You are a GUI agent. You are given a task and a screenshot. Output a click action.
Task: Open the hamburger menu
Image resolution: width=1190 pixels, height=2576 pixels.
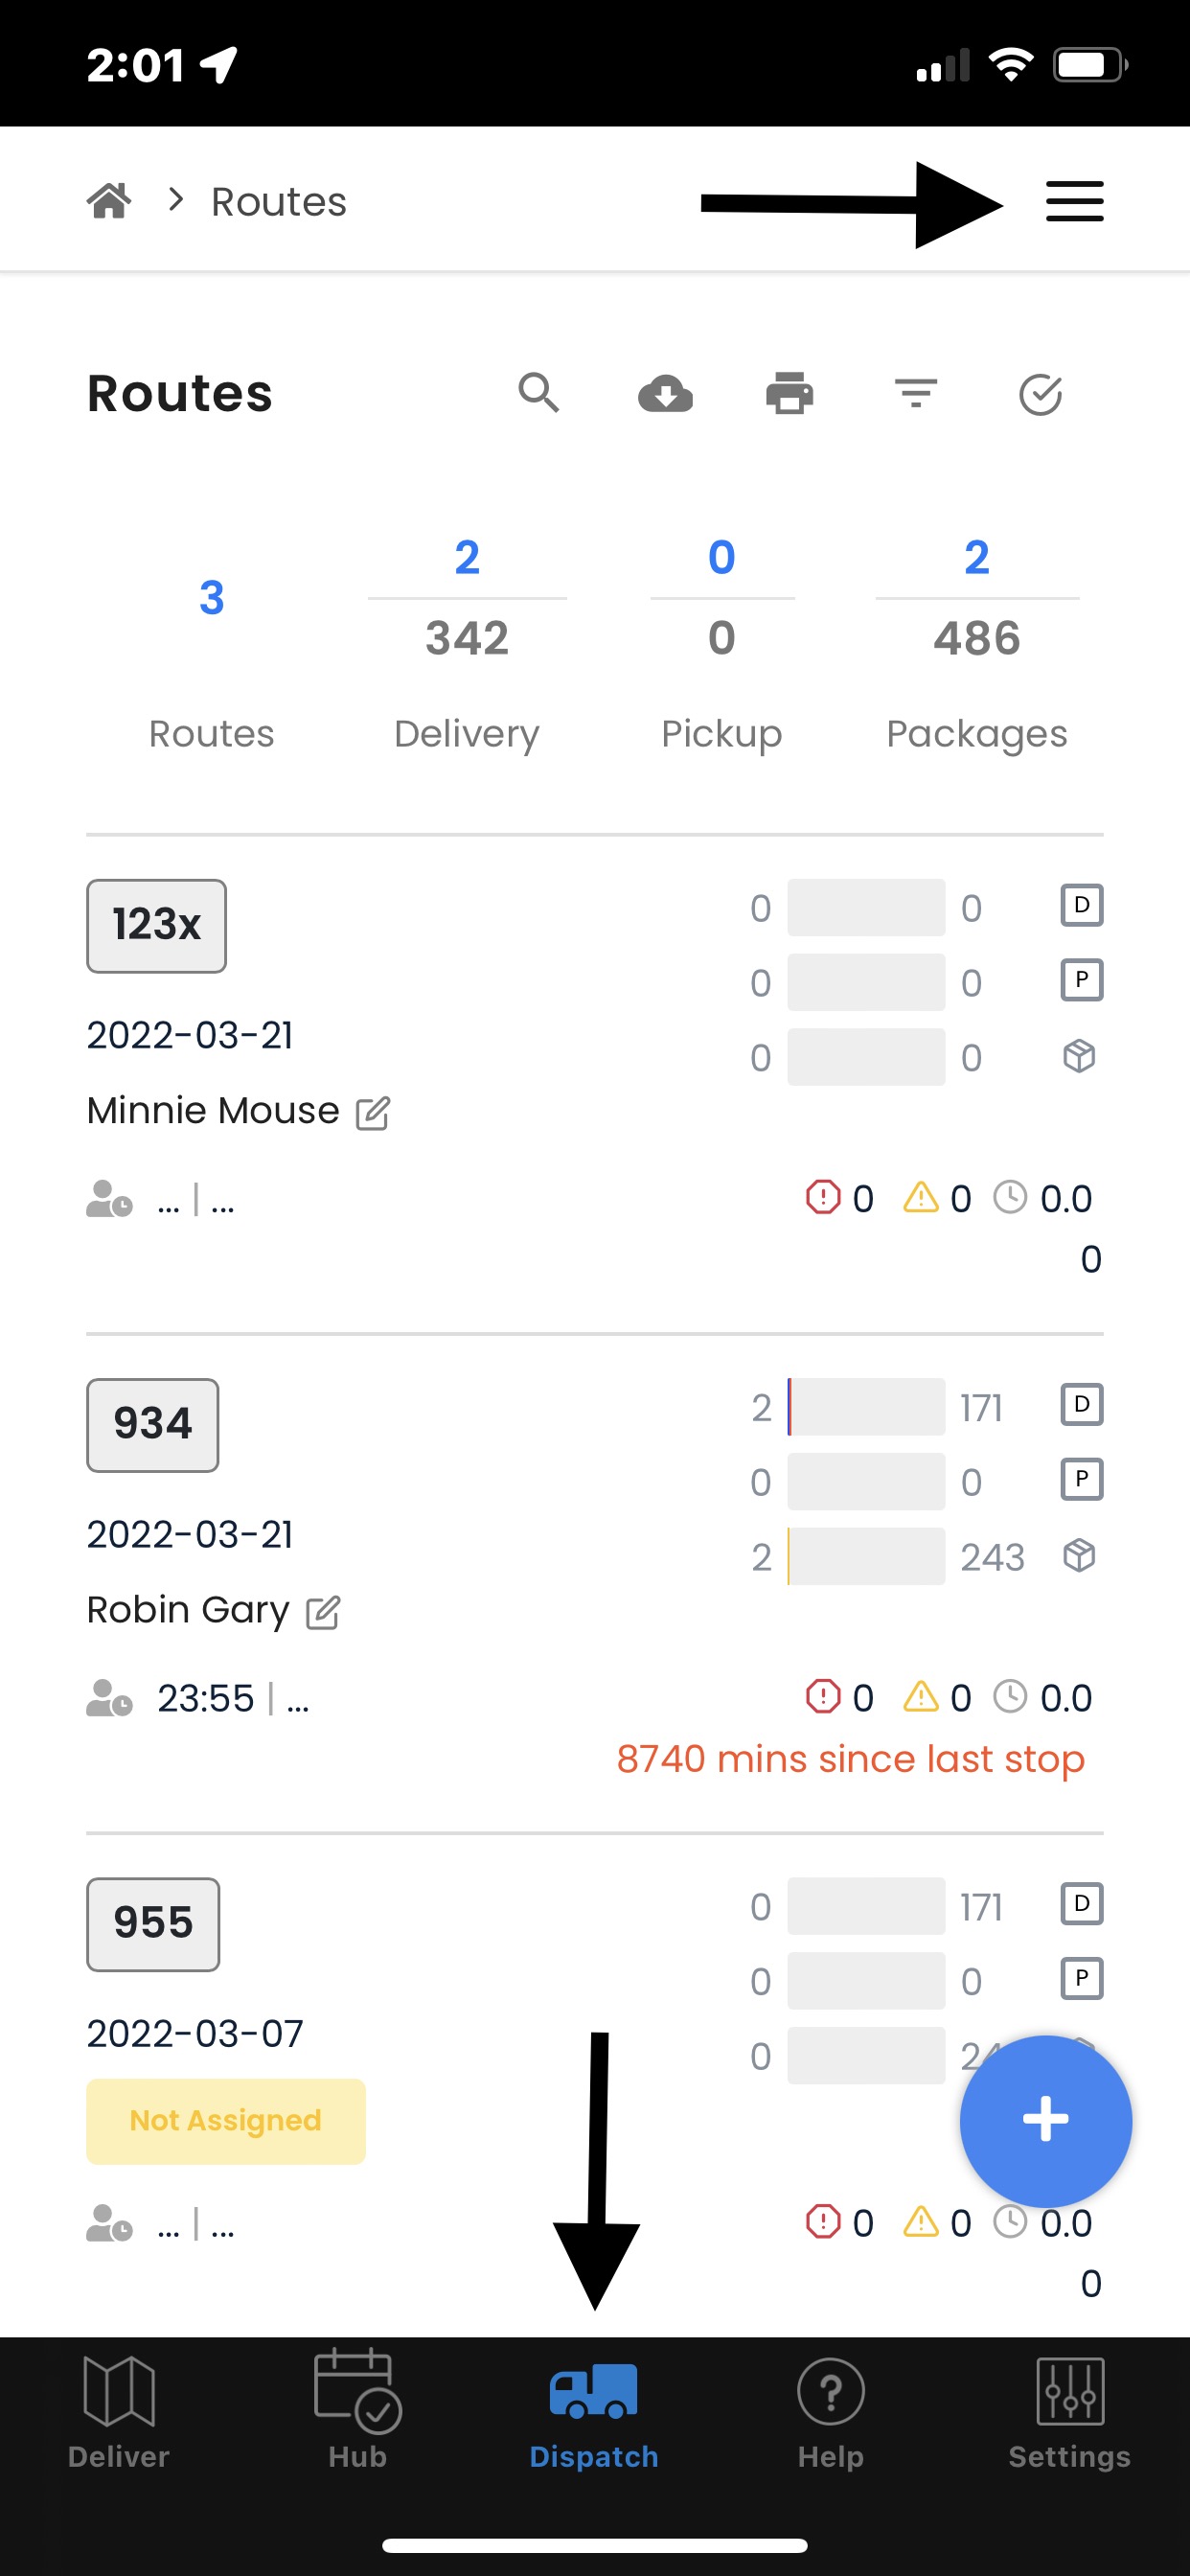coord(1074,201)
